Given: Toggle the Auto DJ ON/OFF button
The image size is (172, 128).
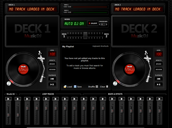Looking at the screenshot, I should [x=93, y=23].
